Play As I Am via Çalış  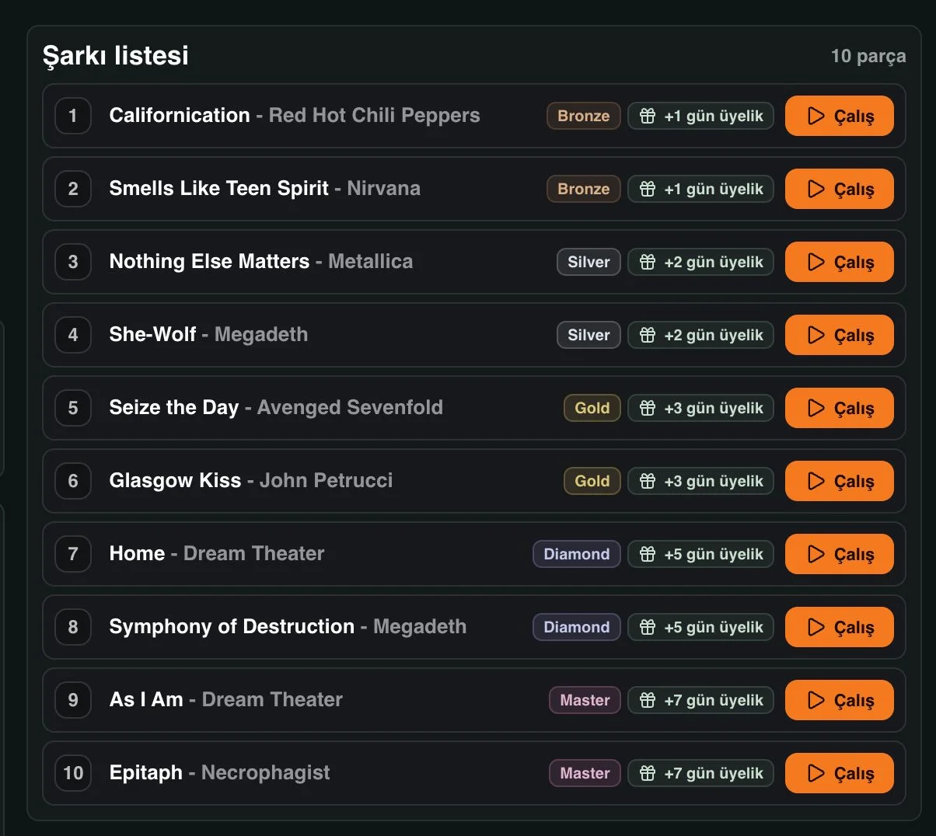tap(839, 700)
